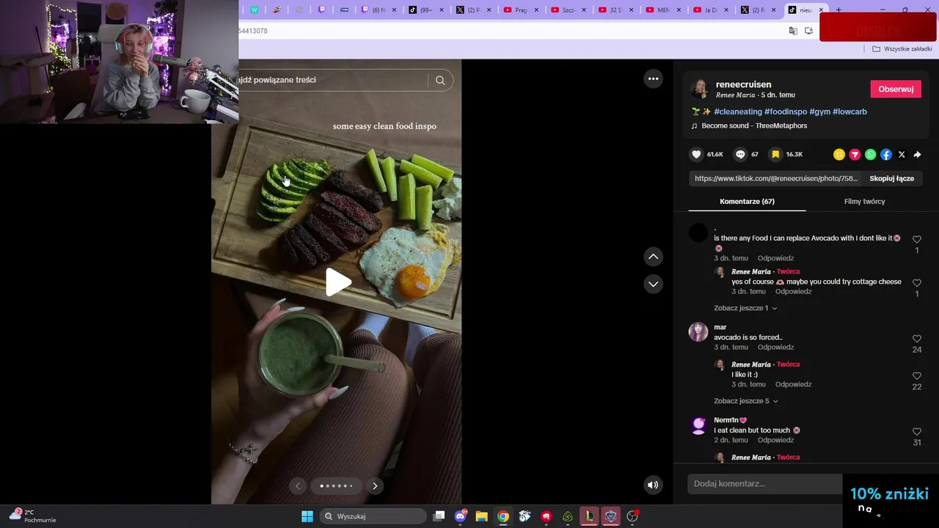939x528 pixels.
Task: Open commenter mar's profile picture
Action: point(698,332)
